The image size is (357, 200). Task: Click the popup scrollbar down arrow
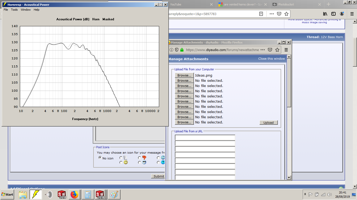point(289,177)
